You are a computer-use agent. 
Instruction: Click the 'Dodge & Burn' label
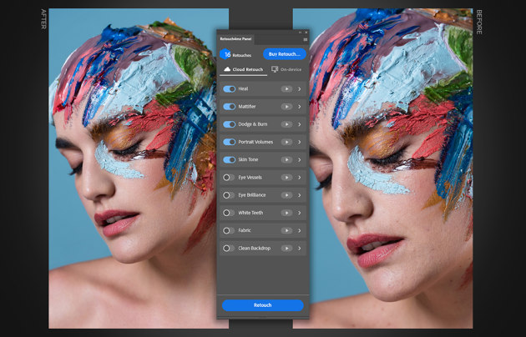click(x=253, y=124)
